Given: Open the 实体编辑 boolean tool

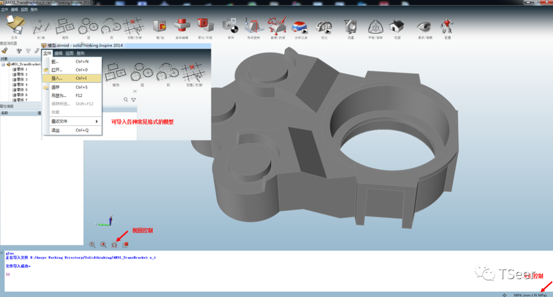Looking at the screenshot, I should (182, 26).
